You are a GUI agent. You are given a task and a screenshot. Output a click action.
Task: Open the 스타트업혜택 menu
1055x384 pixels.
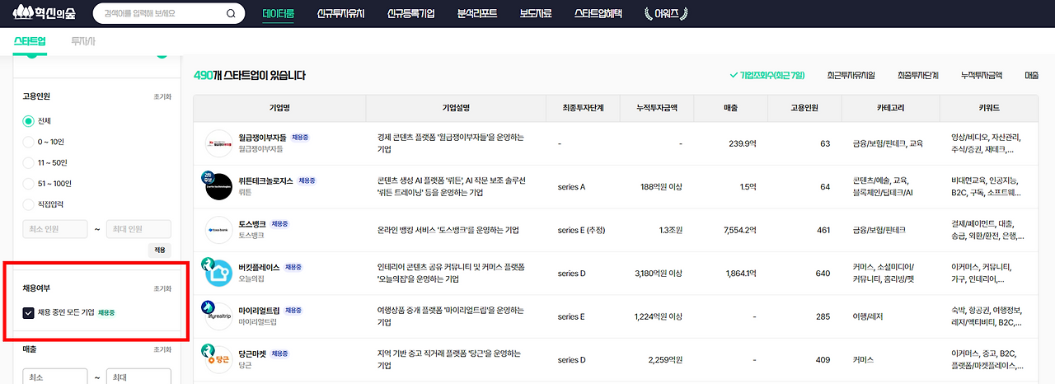coord(598,14)
